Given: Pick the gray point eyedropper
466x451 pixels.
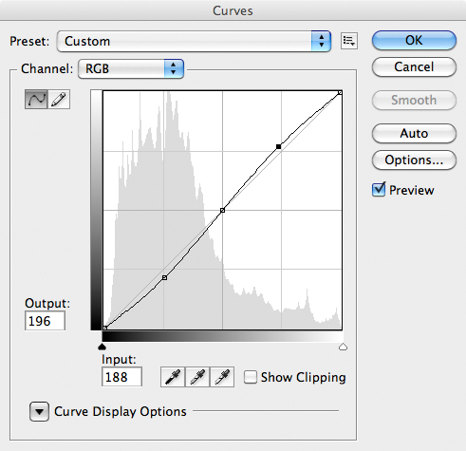Looking at the screenshot, I should coord(197,377).
